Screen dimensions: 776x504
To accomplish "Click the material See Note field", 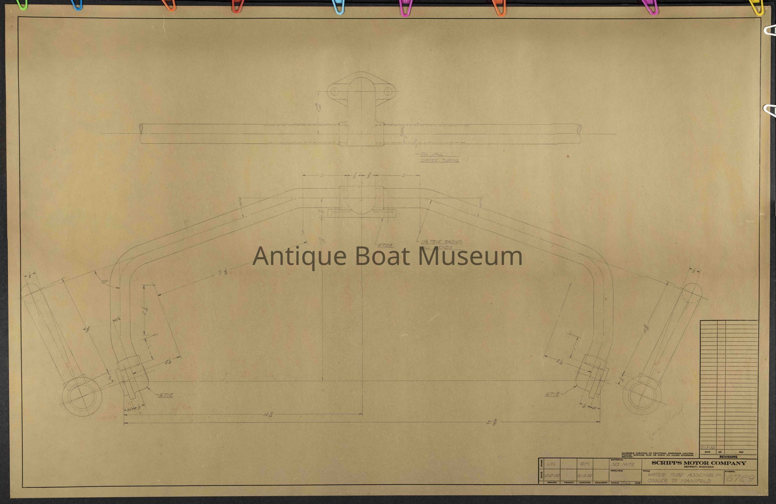I will coord(623,465).
